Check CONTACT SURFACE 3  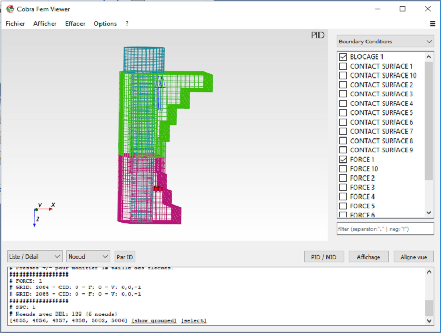click(x=343, y=94)
